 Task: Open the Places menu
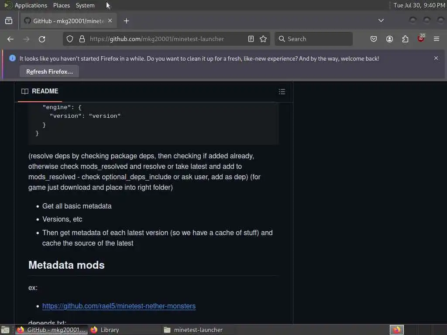coord(61,5)
